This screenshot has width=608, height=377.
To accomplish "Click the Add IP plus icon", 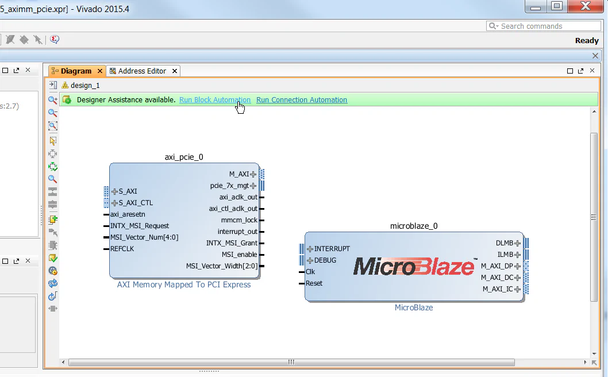I will click(x=52, y=219).
